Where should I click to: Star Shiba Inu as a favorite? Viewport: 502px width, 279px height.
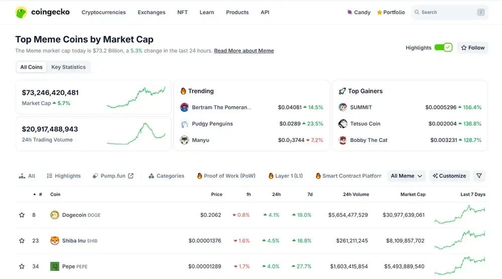22,240
